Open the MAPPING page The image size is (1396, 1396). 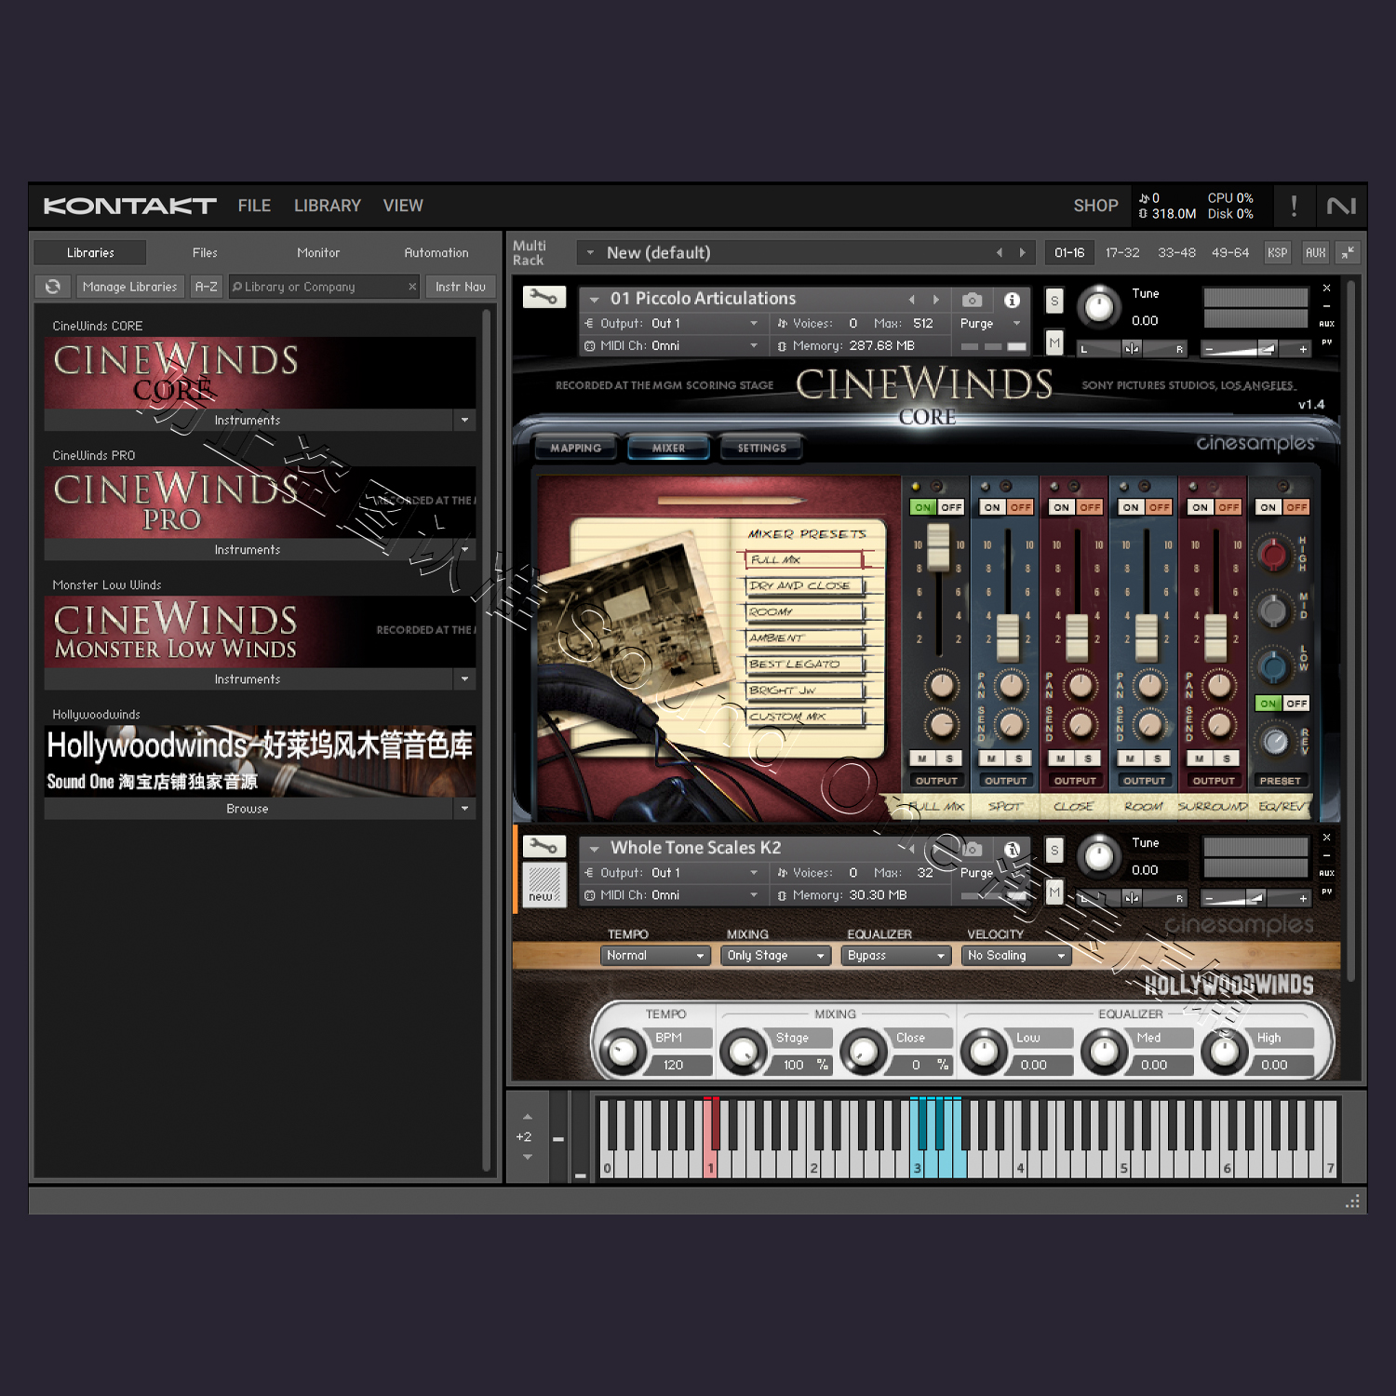pos(575,448)
